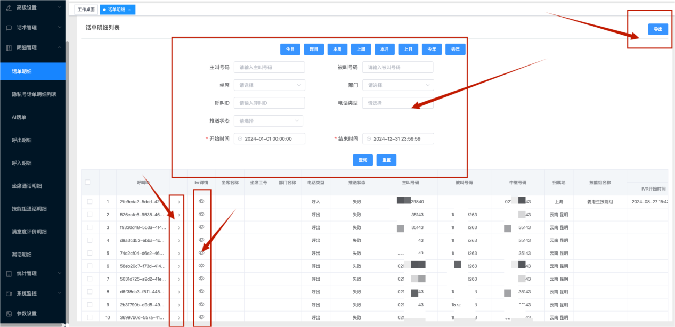Expand row 3 with its arrow chevron
The height and width of the screenshot is (327, 675).
click(x=178, y=228)
